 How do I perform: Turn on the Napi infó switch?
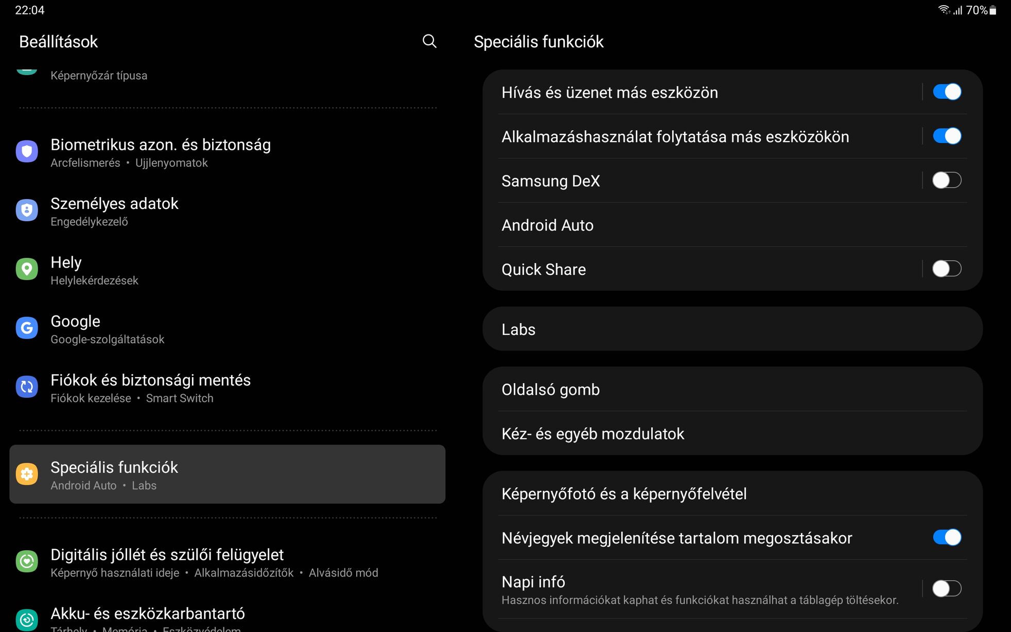tap(947, 589)
